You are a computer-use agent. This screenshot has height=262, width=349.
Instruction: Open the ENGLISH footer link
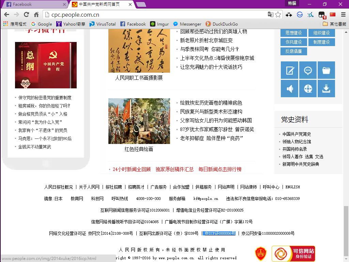click(293, 187)
